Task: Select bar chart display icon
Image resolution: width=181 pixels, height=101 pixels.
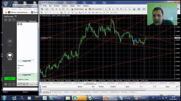Action: (x=106, y=9)
